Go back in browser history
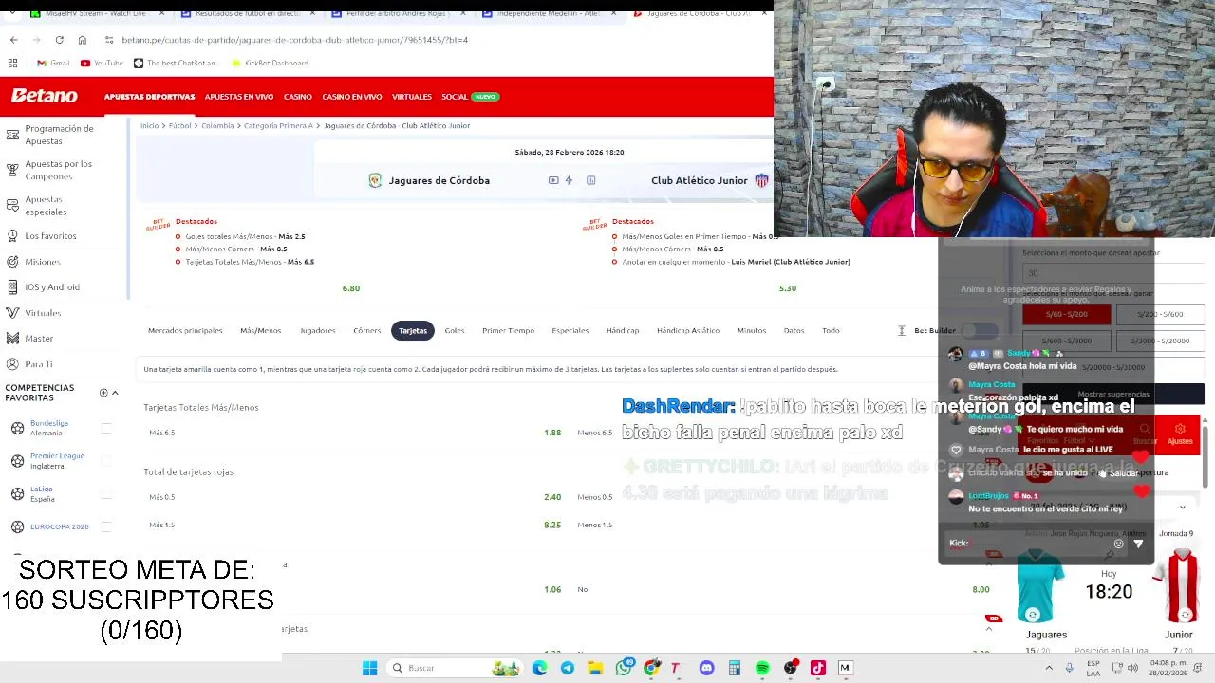This screenshot has width=1215, height=683. pos(13,40)
